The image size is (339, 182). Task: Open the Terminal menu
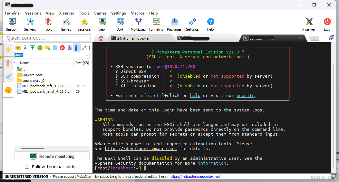[x=13, y=13]
